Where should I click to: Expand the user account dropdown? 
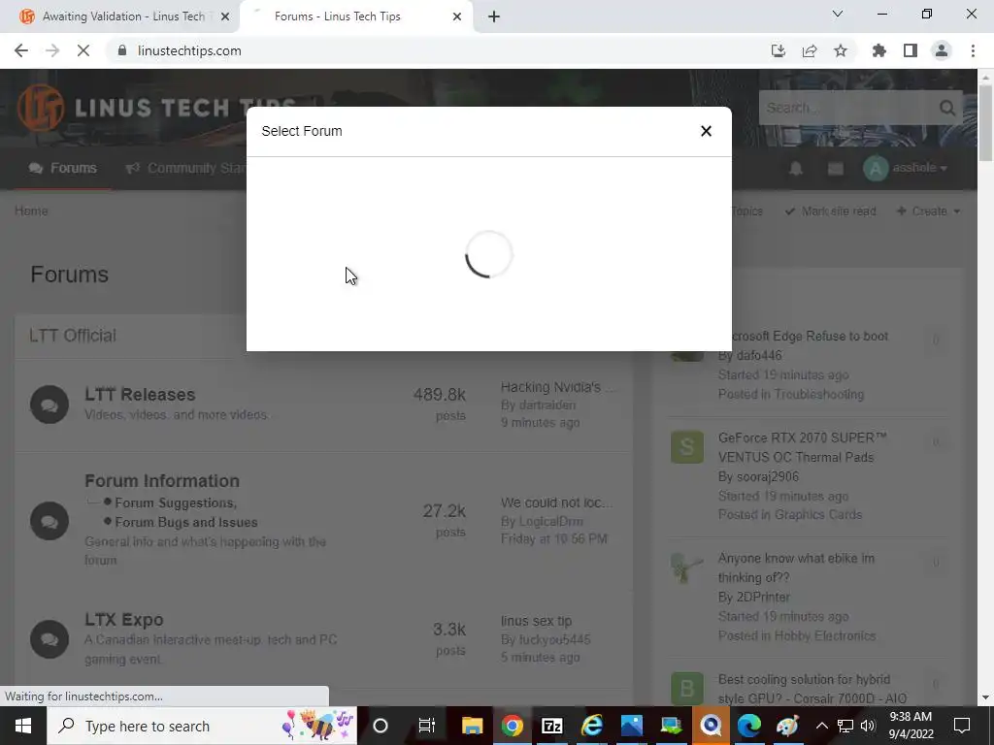(x=906, y=169)
